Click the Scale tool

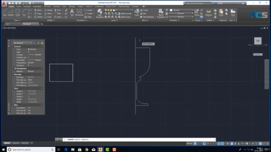[48, 17]
